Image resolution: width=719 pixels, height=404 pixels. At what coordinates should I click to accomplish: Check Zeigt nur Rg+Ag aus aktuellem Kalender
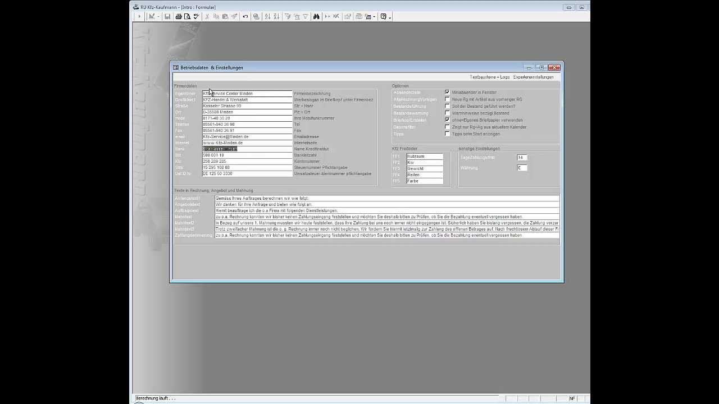tap(447, 127)
